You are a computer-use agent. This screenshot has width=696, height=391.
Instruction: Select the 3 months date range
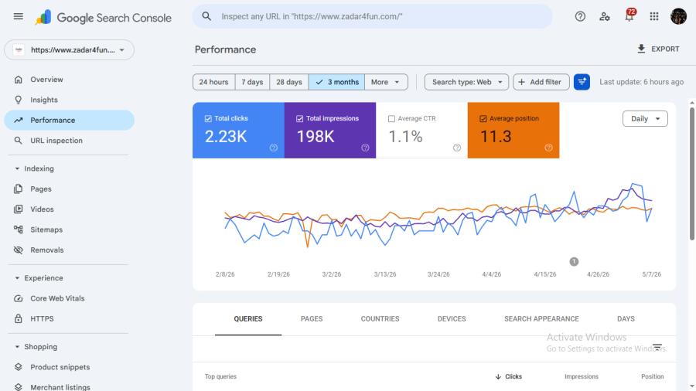click(337, 82)
